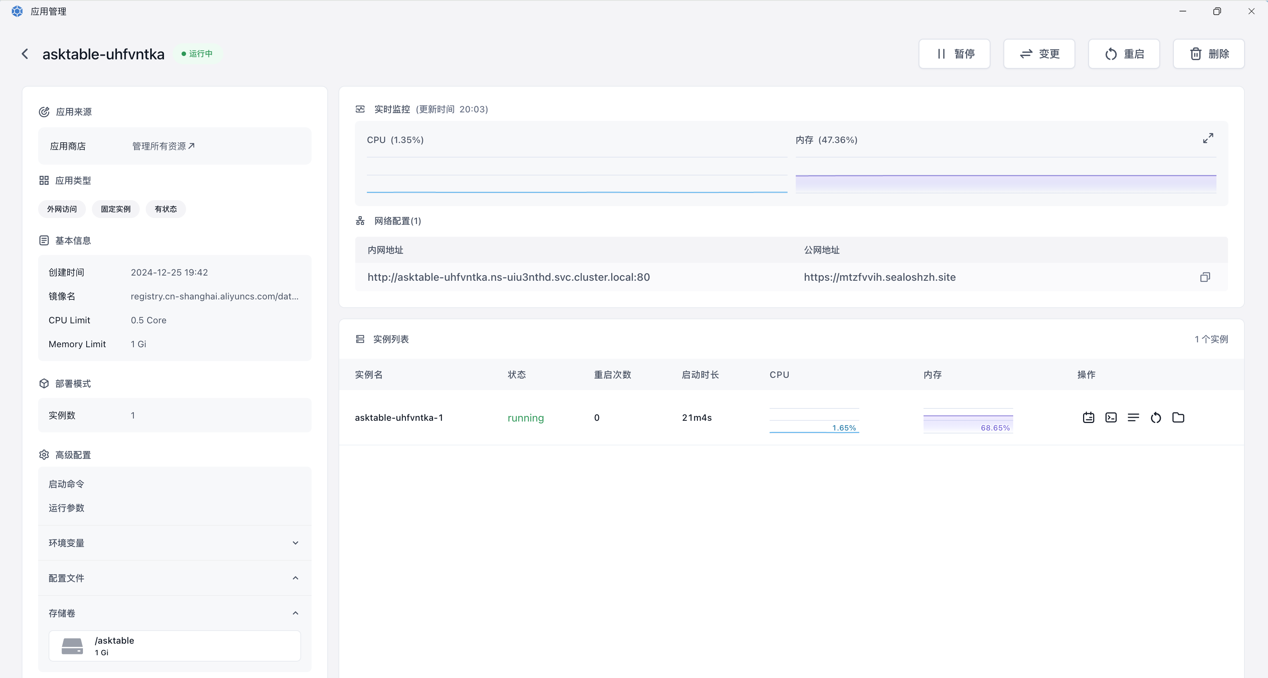Screen dimensions: 1268x678
Task: Open the public URL mtzfvvih.sealoshzh.site
Action: click(x=879, y=277)
